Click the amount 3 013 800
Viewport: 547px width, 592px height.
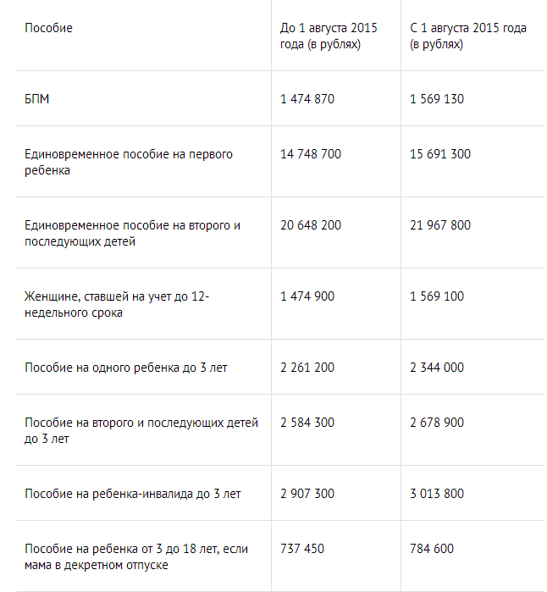pyautogui.click(x=437, y=493)
